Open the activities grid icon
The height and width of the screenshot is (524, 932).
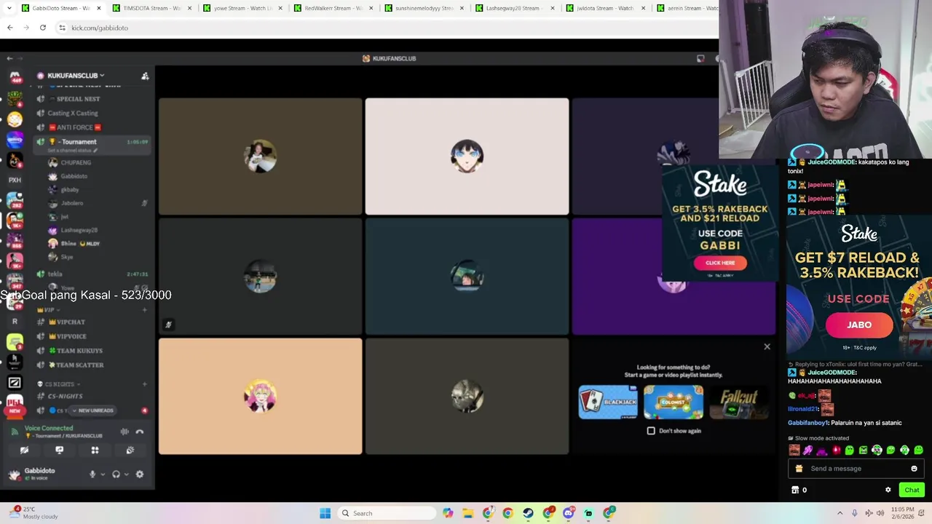click(x=95, y=450)
